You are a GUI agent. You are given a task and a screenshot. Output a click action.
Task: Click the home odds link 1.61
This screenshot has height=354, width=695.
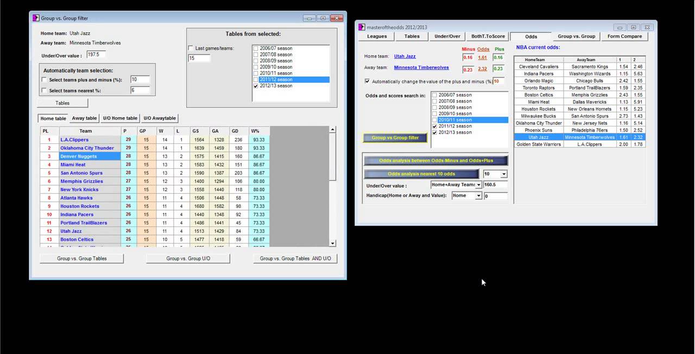[x=482, y=58]
